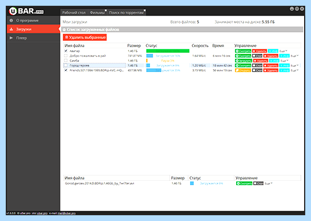This screenshot has width=311, height=221.
Task: Click the 18 мин 42 сек time value
Action: click(x=222, y=66)
